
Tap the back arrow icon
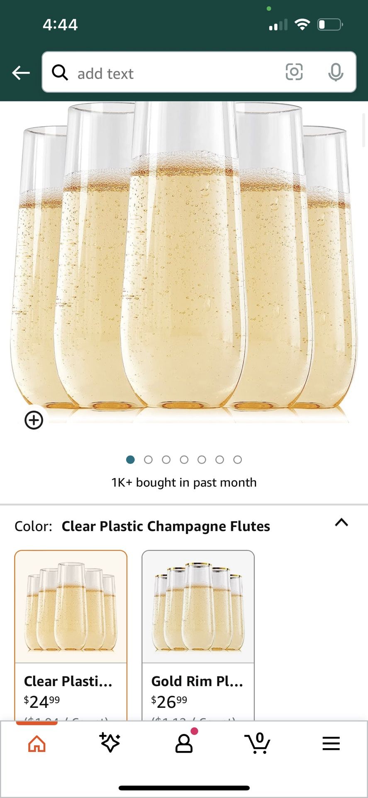[21, 73]
